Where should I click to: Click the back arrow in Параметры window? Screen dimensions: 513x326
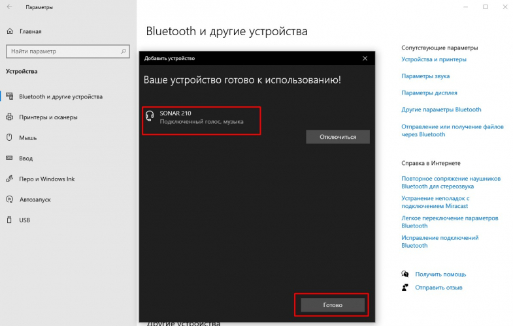pos(10,7)
